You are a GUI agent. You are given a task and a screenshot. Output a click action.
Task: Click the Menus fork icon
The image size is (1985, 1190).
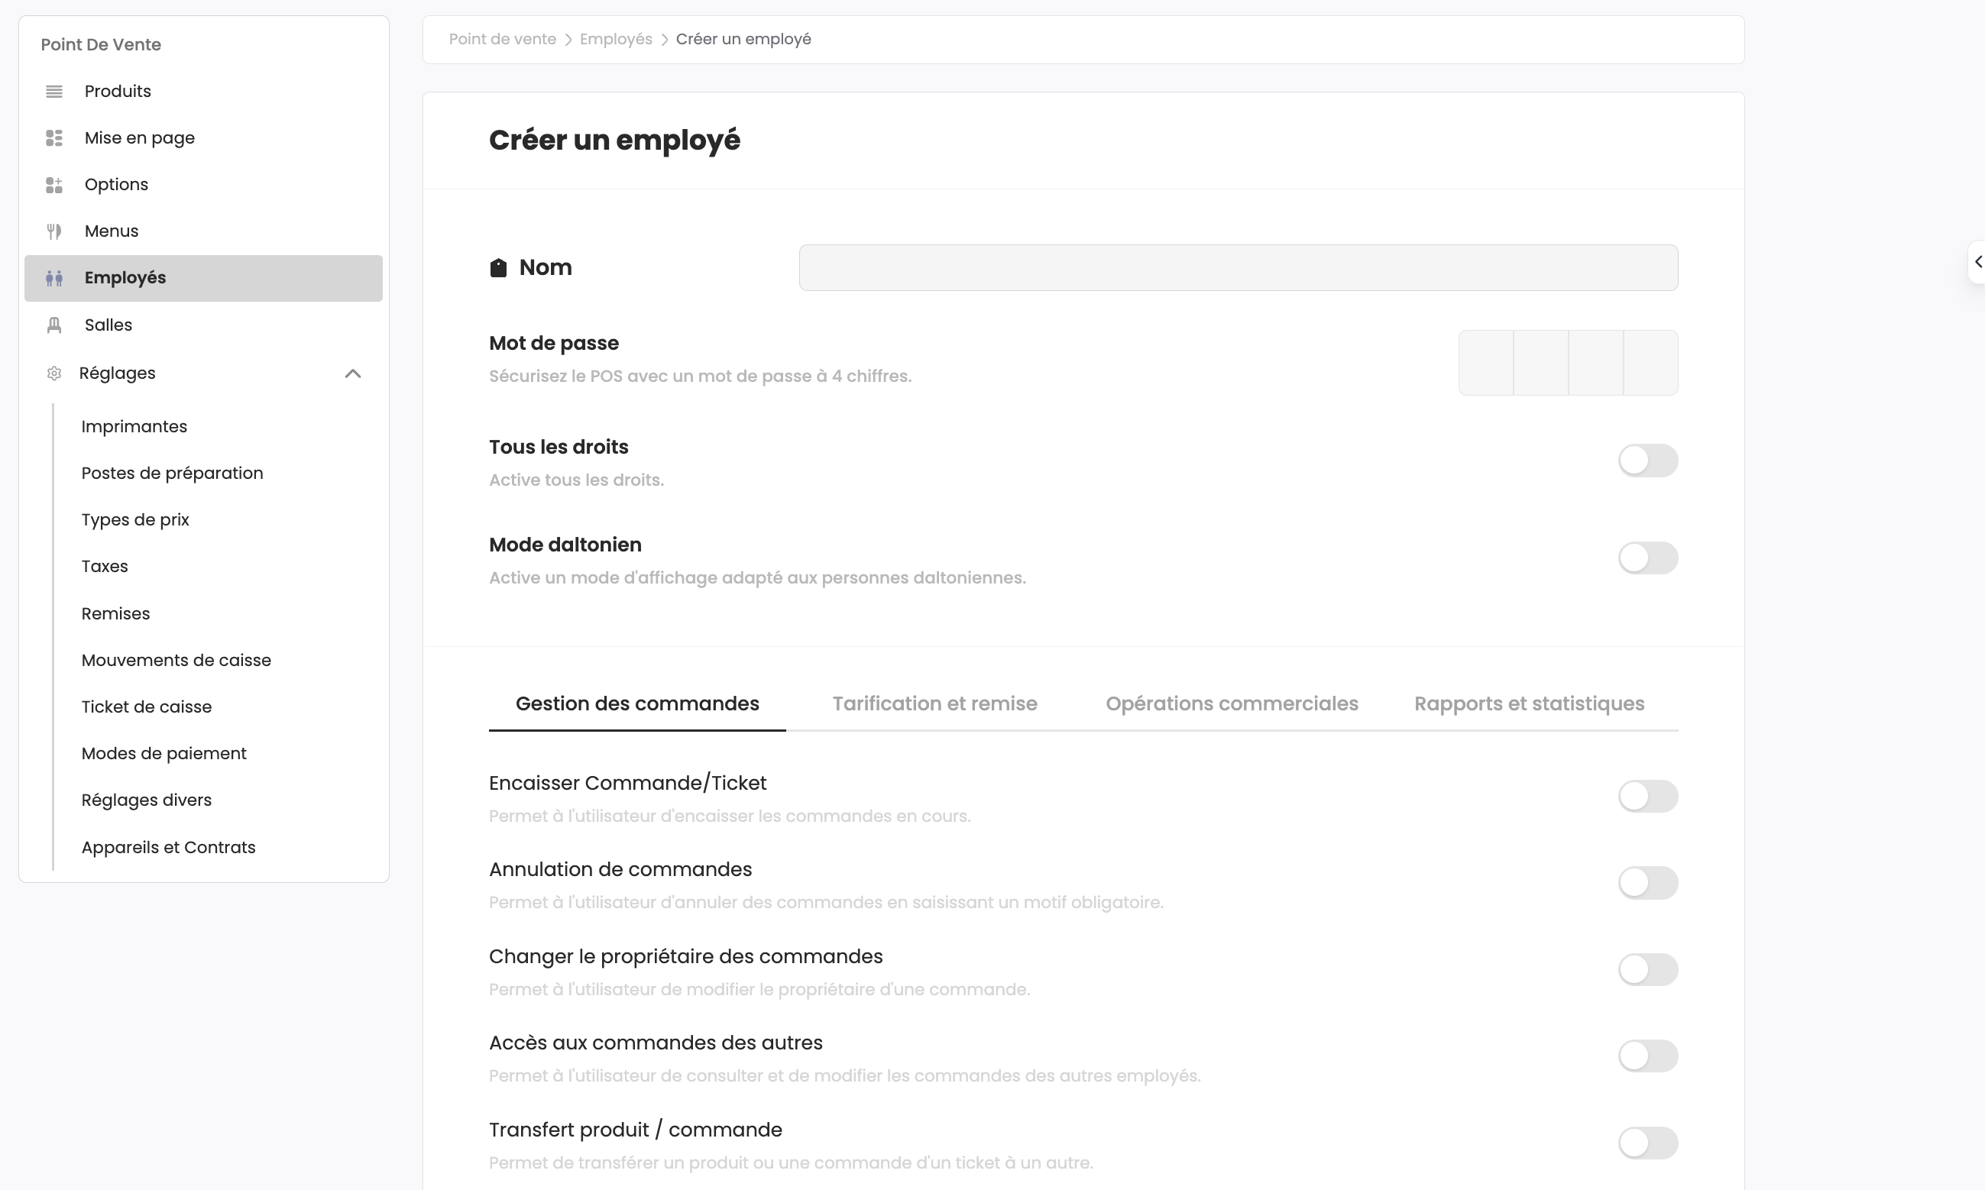[53, 231]
